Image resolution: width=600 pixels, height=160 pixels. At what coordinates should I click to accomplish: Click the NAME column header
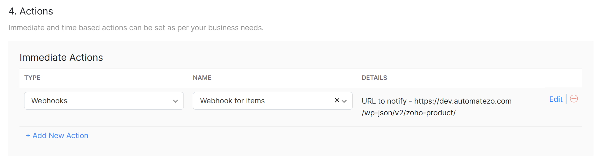coord(202,78)
